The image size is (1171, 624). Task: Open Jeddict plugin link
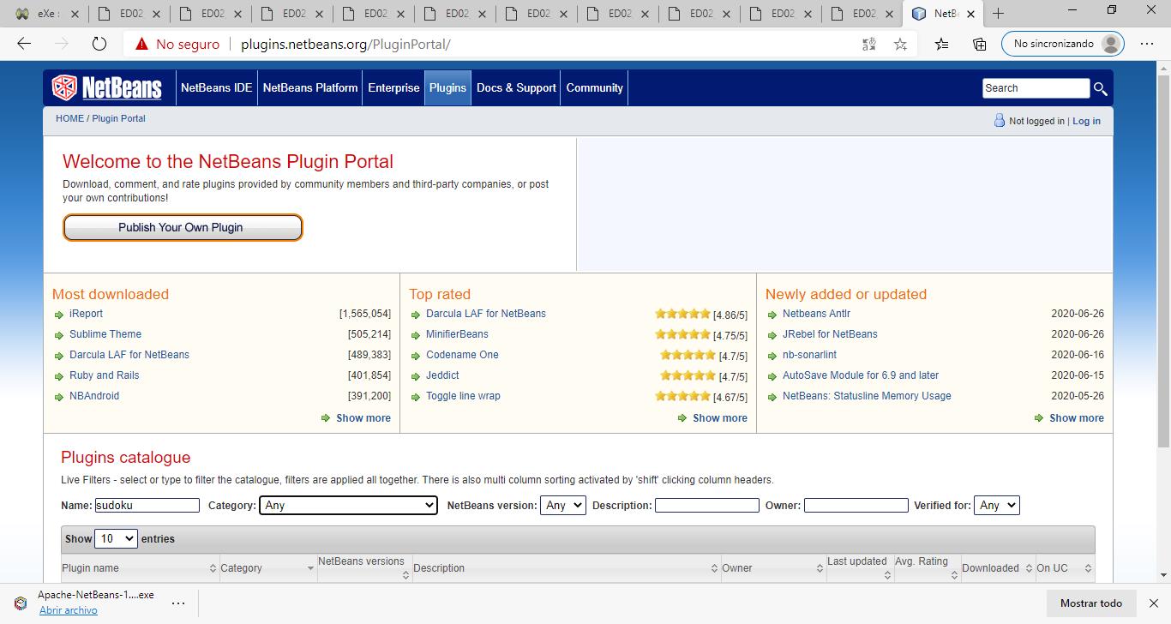point(442,375)
